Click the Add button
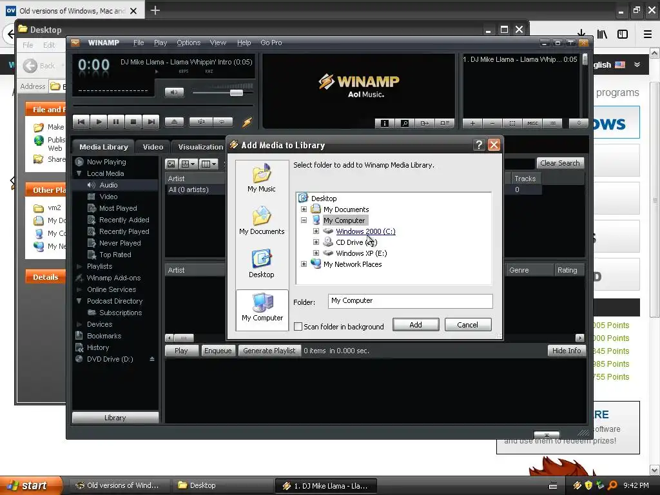 [x=416, y=325]
